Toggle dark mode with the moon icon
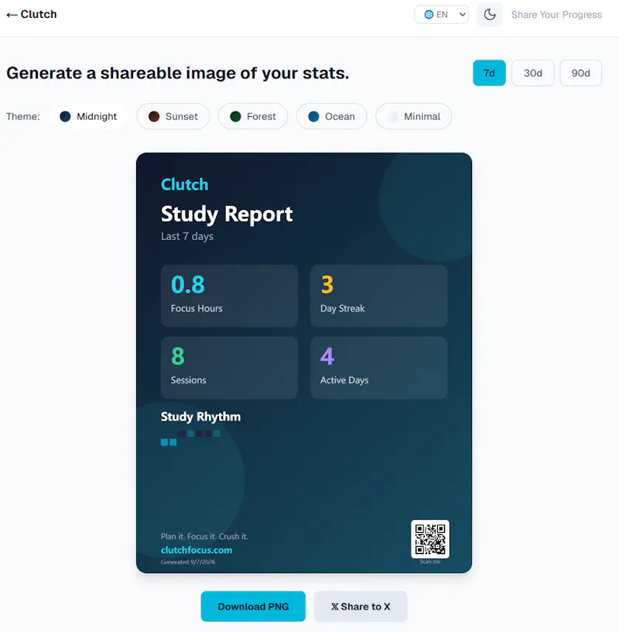 490,15
